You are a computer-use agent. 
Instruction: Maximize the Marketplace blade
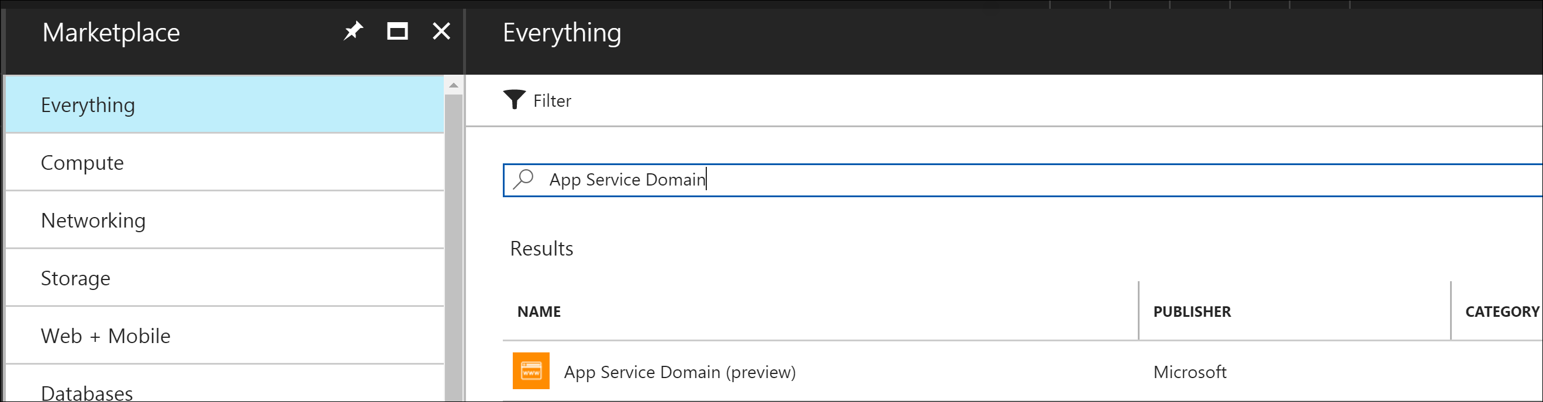click(x=397, y=31)
